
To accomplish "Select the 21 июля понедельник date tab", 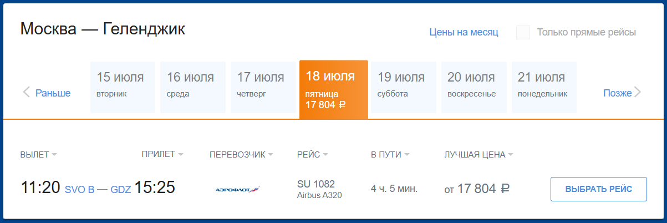I will pyautogui.click(x=544, y=87).
